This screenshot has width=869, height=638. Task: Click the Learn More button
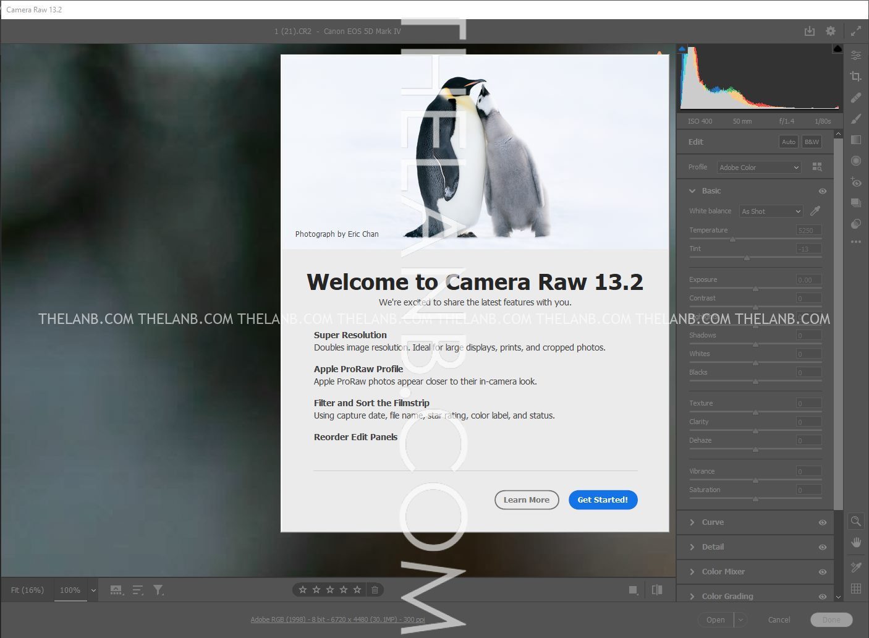[526, 500]
